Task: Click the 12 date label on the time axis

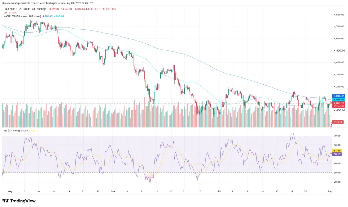Action: tap(156, 191)
